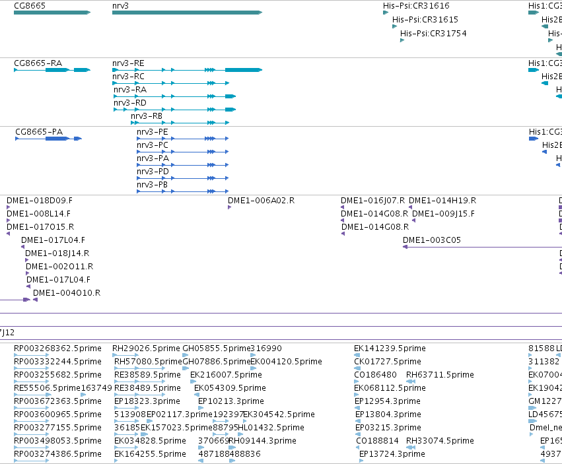
Task: Open EST EP10213.3prime label
Action: 231,401
